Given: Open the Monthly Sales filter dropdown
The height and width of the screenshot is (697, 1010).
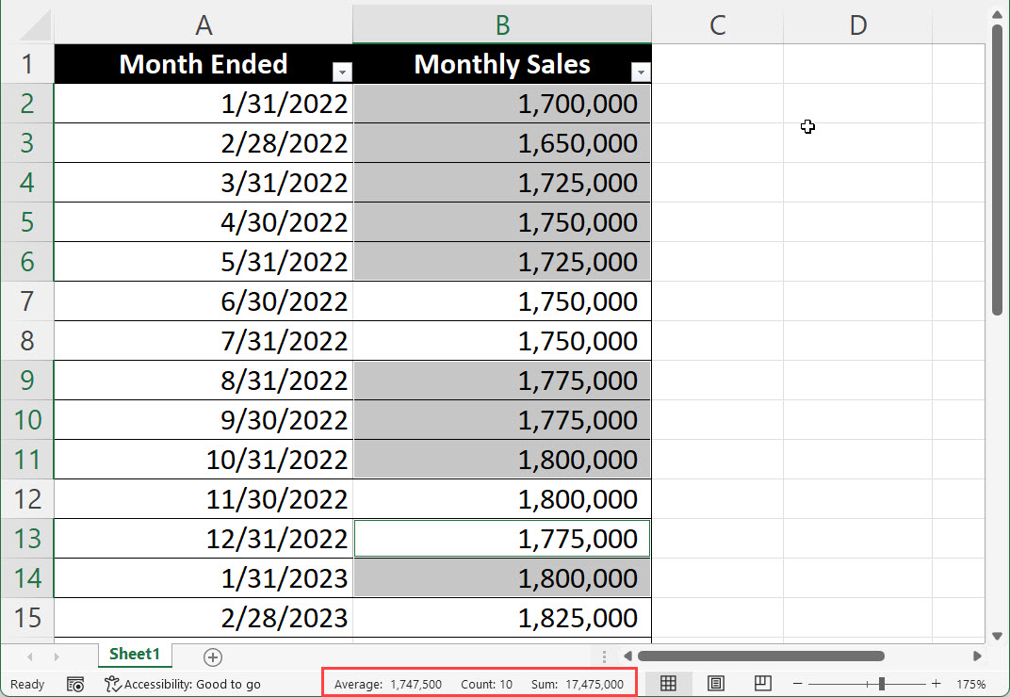Looking at the screenshot, I should point(641,72).
